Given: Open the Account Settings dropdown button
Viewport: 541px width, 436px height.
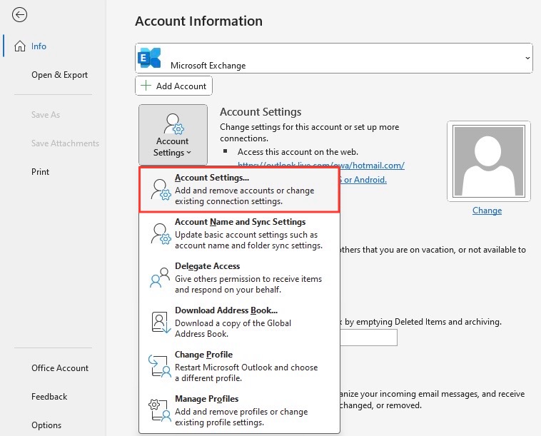Looking at the screenshot, I should [173, 135].
